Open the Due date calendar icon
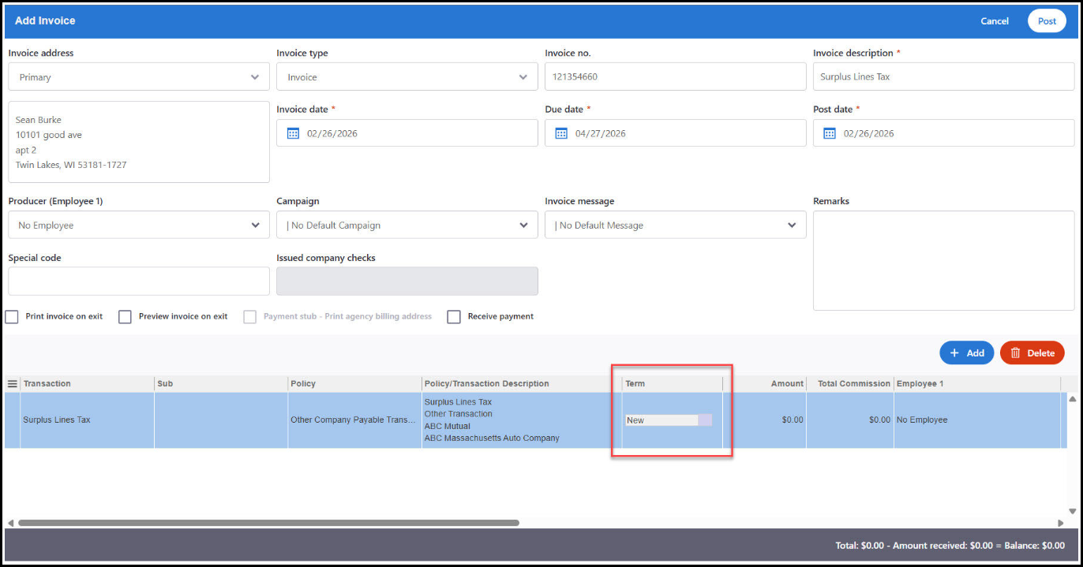 click(561, 133)
